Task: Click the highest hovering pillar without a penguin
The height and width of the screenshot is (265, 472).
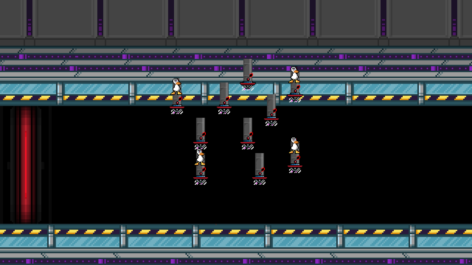Action: pyautogui.click(x=248, y=74)
